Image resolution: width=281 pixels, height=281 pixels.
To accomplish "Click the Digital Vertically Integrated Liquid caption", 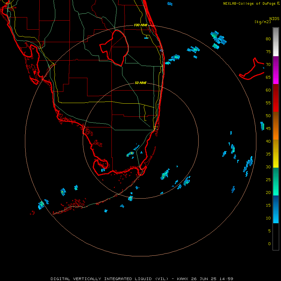I will (142, 279).
